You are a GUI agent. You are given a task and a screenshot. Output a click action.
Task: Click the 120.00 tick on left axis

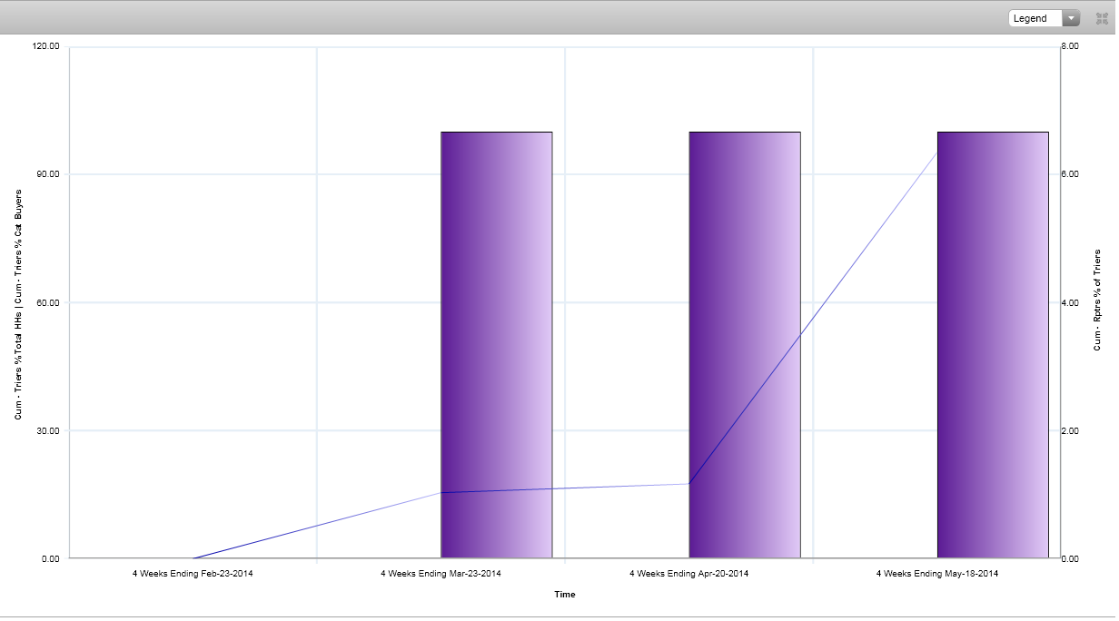tap(46, 46)
